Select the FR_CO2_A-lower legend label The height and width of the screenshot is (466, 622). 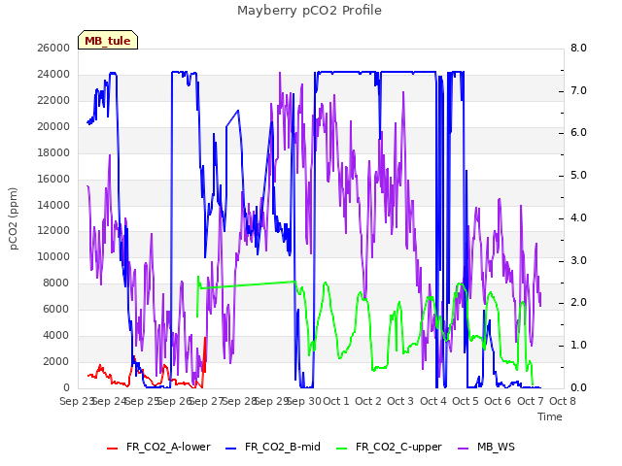[x=168, y=447]
